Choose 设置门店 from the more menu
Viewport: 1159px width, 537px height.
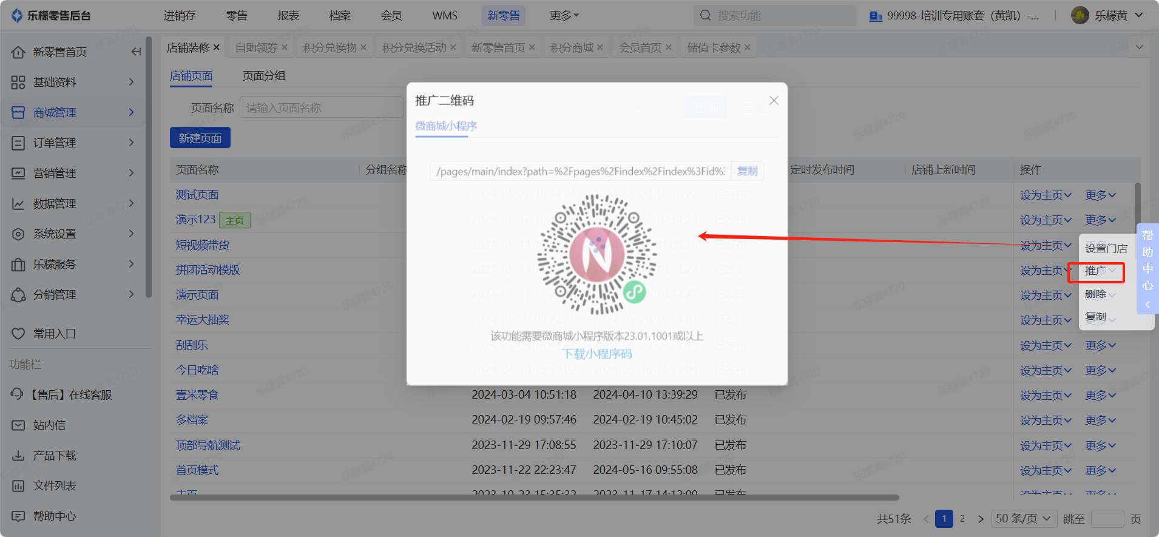(x=1106, y=248)
